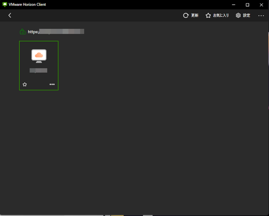The height and width of the screenshot is (216, 269).
Task: Go back using the left arrow
Action: click(10, 15)
